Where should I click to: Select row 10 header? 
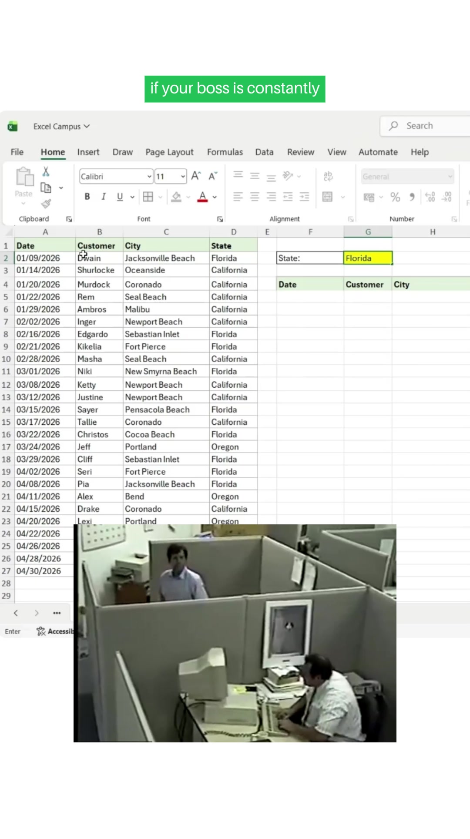point(6,359)
